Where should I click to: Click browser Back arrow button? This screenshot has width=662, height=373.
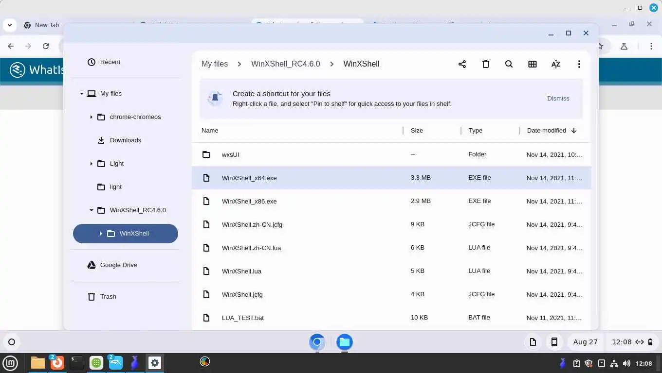tap(11, 46)
